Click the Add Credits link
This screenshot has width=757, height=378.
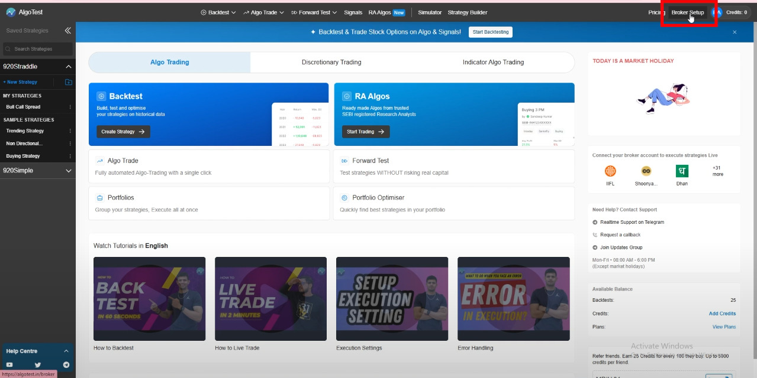[722, 314]
